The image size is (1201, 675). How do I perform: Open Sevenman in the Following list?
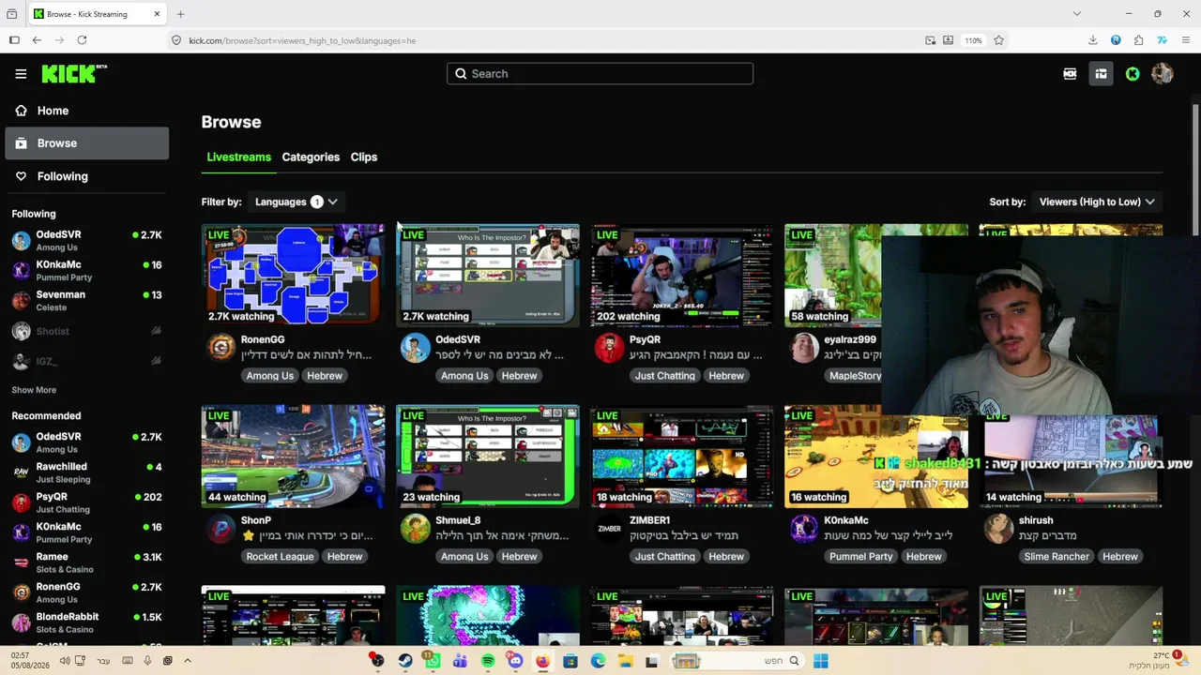pyautogui.click(x=86, y=301)
